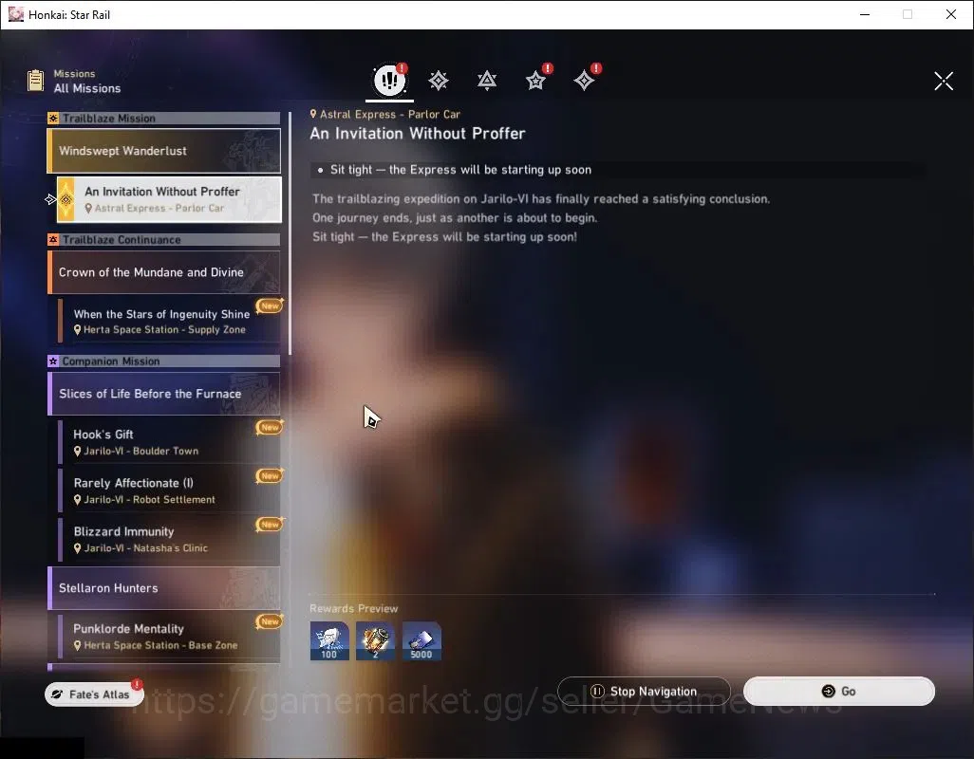View the 100 Trailblaze EXP reward icon

[329, 641]
